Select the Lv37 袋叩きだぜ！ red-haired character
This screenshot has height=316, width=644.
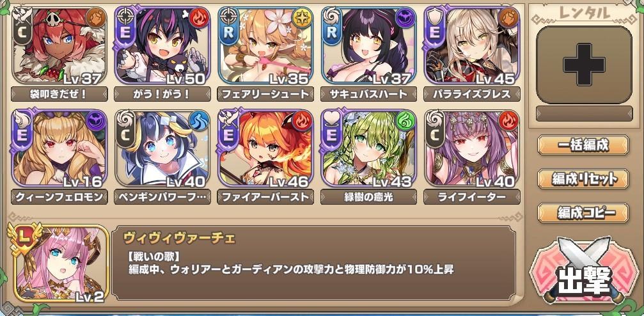point(59,45)
